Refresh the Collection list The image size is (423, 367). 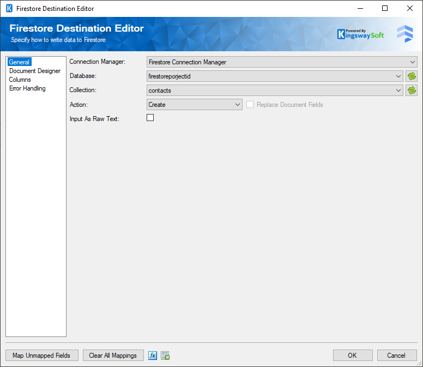(x=412, y=90)
